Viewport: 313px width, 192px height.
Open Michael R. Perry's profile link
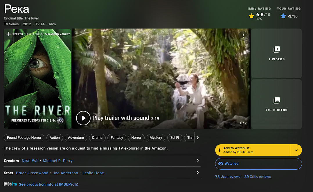(x=57, y=161)
